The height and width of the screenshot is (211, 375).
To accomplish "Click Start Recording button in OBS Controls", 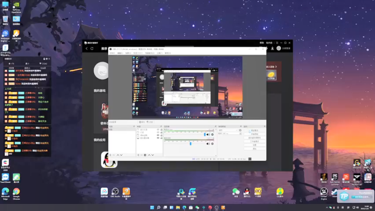I will click(x=255, y=134).
